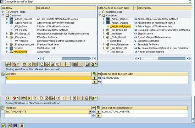Click black arrow button beside &_WI_ACTUAL_AGENT&
Image resolution: width=195 pixels, height=128 pixels.
(x=99, y=112)
